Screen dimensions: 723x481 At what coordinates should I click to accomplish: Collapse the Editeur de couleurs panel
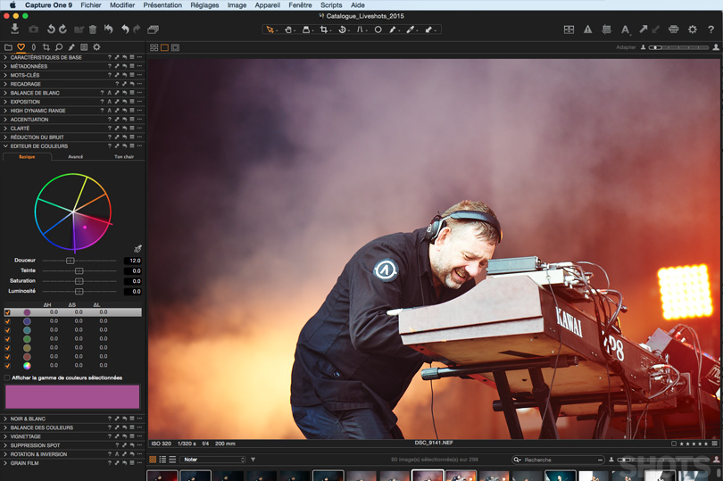point(5,146)
